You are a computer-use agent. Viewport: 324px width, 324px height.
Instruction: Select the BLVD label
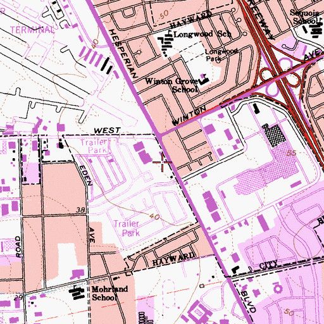tap(248, 302)
